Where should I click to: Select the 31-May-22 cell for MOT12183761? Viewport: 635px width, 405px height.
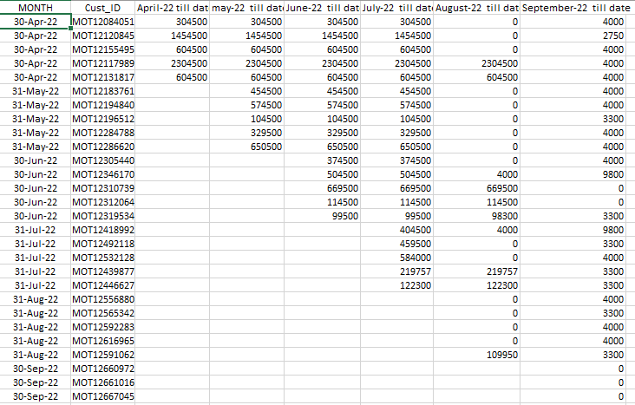coord(36,91)
